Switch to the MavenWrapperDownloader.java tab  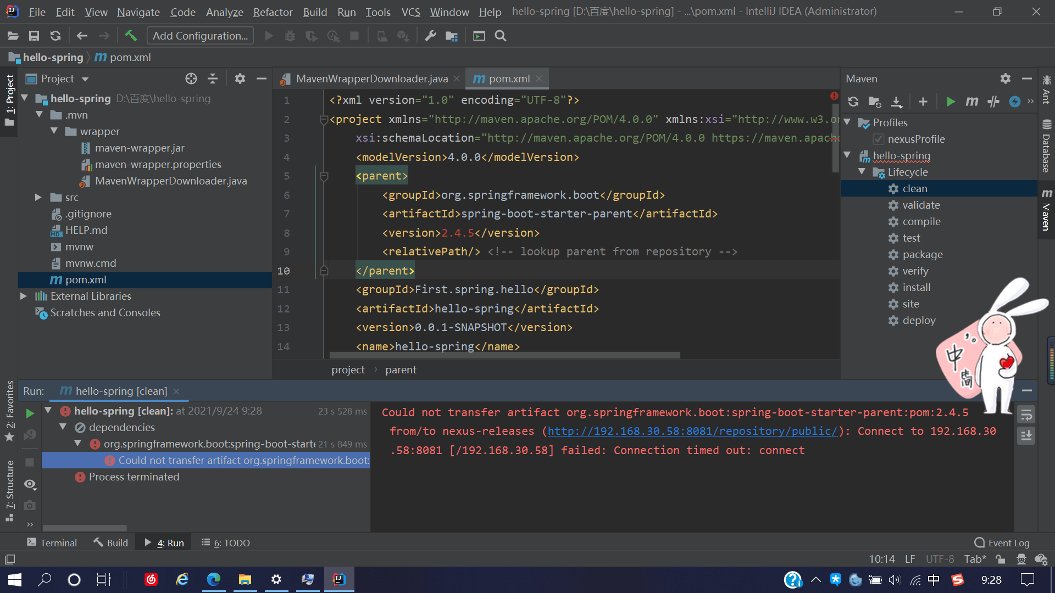(x=371, y=79)
